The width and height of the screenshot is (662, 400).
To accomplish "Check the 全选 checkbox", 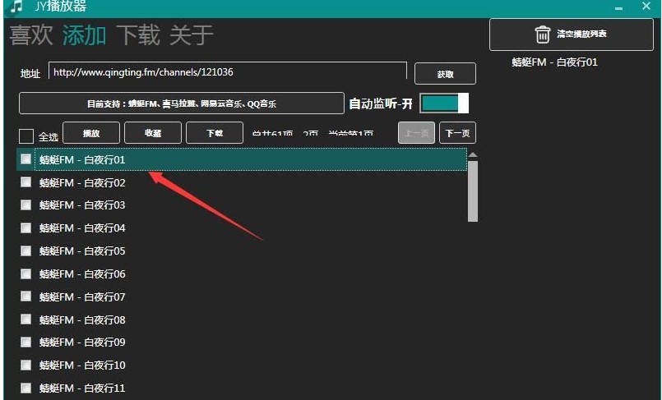I will pyautogui.click(x=26, y=136).
